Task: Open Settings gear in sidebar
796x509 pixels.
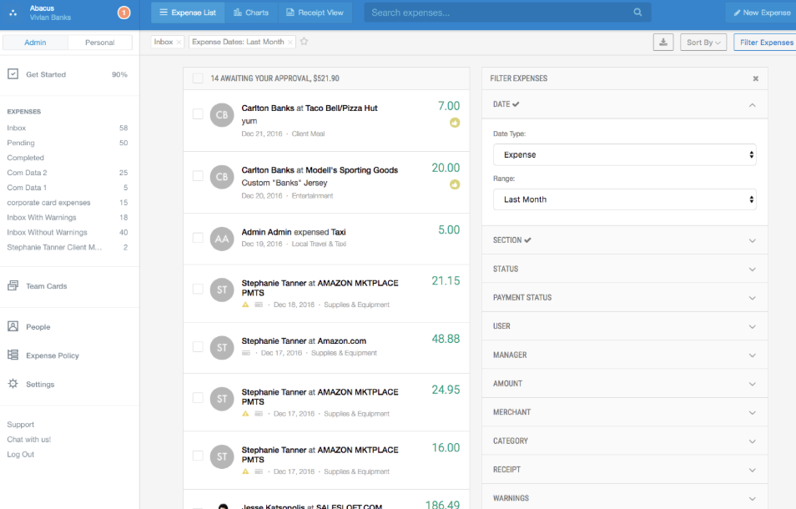Action: coord(39,385)
